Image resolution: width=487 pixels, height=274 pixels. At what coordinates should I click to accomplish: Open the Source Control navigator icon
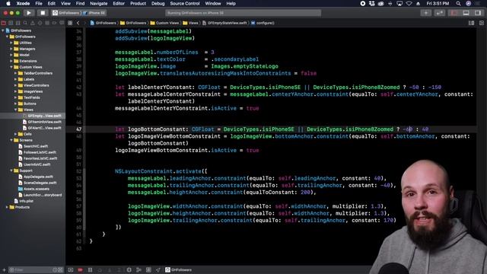(x=11, y=23)
